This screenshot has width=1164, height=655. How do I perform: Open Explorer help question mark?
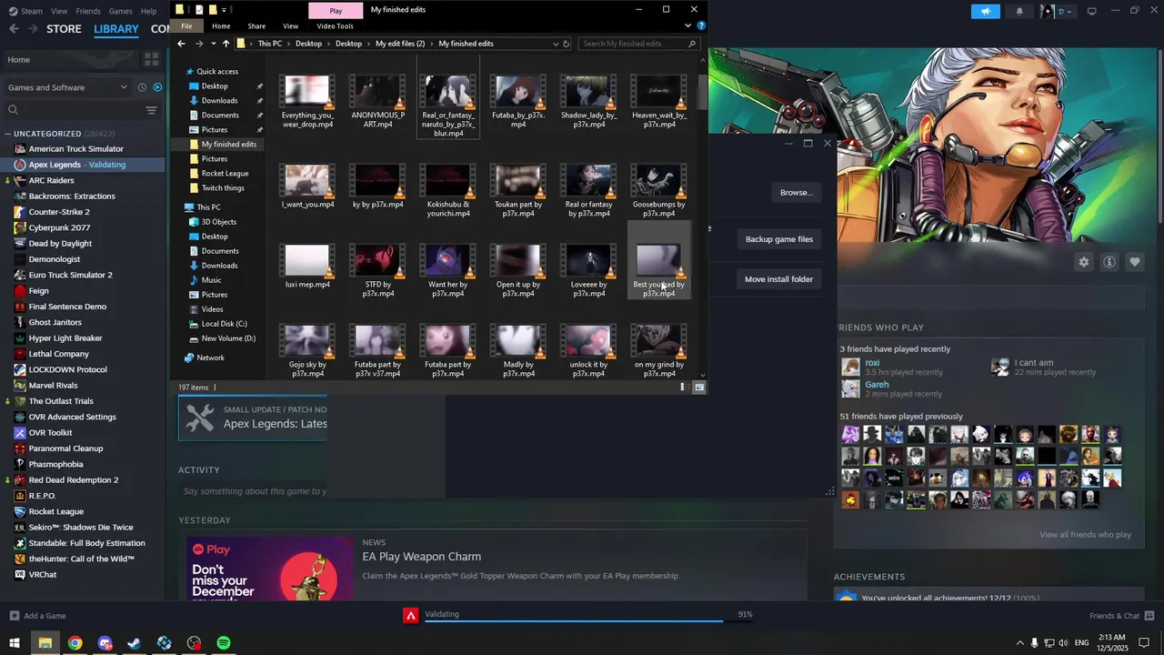[699, 25]
